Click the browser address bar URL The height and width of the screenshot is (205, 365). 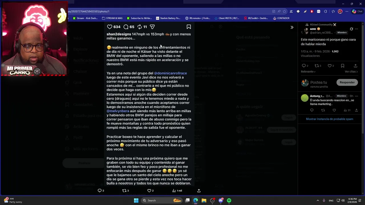click(x=168, y=11)
